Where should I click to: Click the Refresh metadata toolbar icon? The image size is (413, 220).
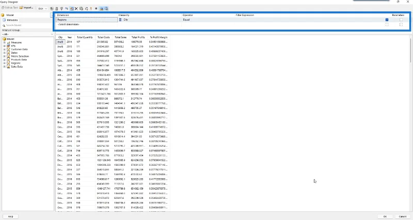coord(52,8)
